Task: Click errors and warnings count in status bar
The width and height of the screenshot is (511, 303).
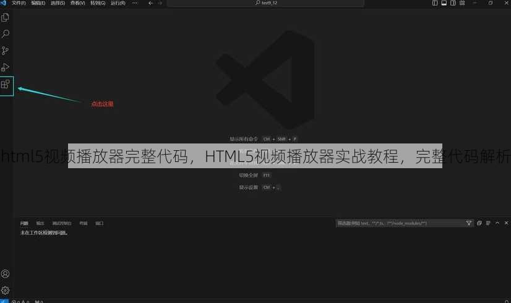Action: coord(20,301)
